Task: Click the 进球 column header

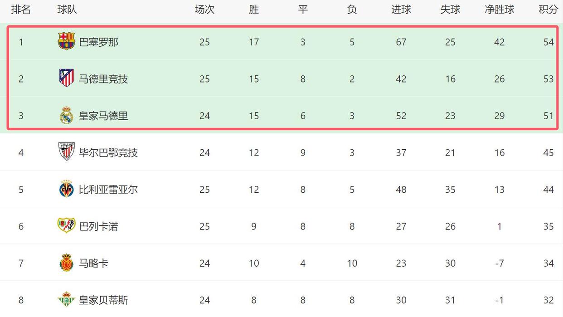Action: pyautogui.click(x=401, y=10)
